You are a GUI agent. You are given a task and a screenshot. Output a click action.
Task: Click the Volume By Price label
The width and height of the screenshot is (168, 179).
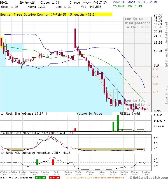(x=89, y=114)
